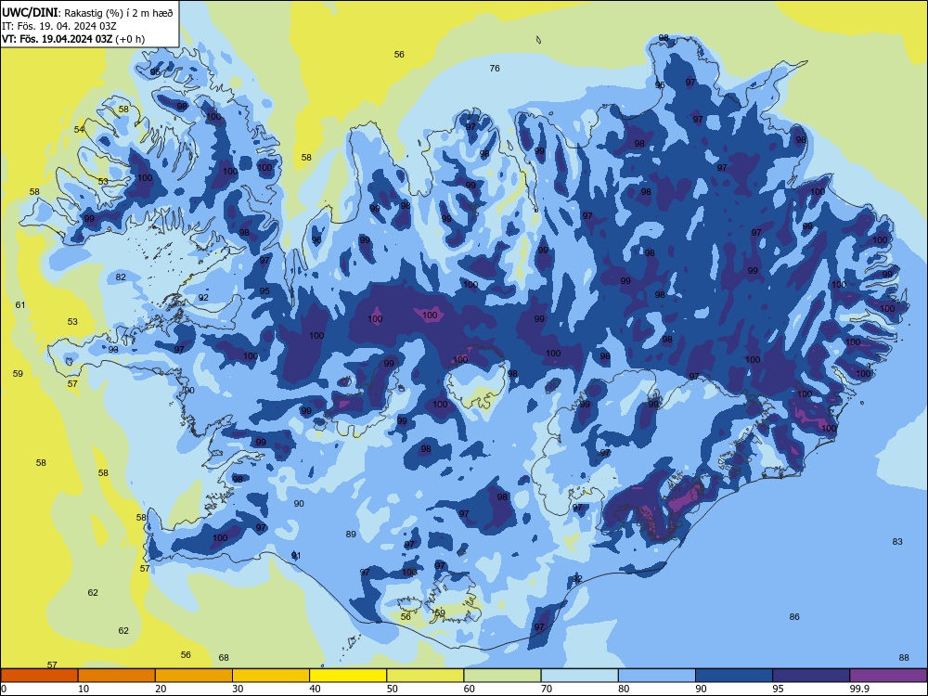Select the 82 humidity value on the map
Image resolution: width=928 pixels, height=696 pixels.
click(121, 277)
